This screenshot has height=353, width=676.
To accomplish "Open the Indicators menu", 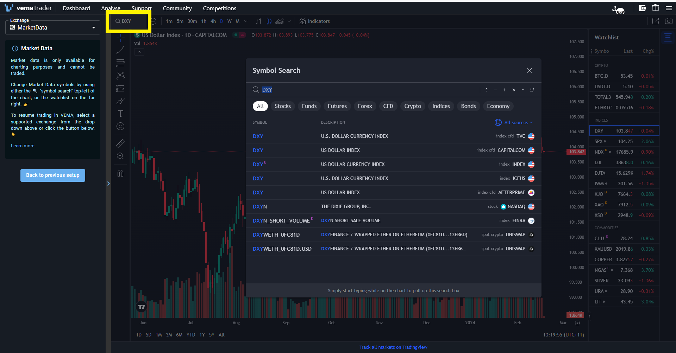I will (x=314, y=21).
